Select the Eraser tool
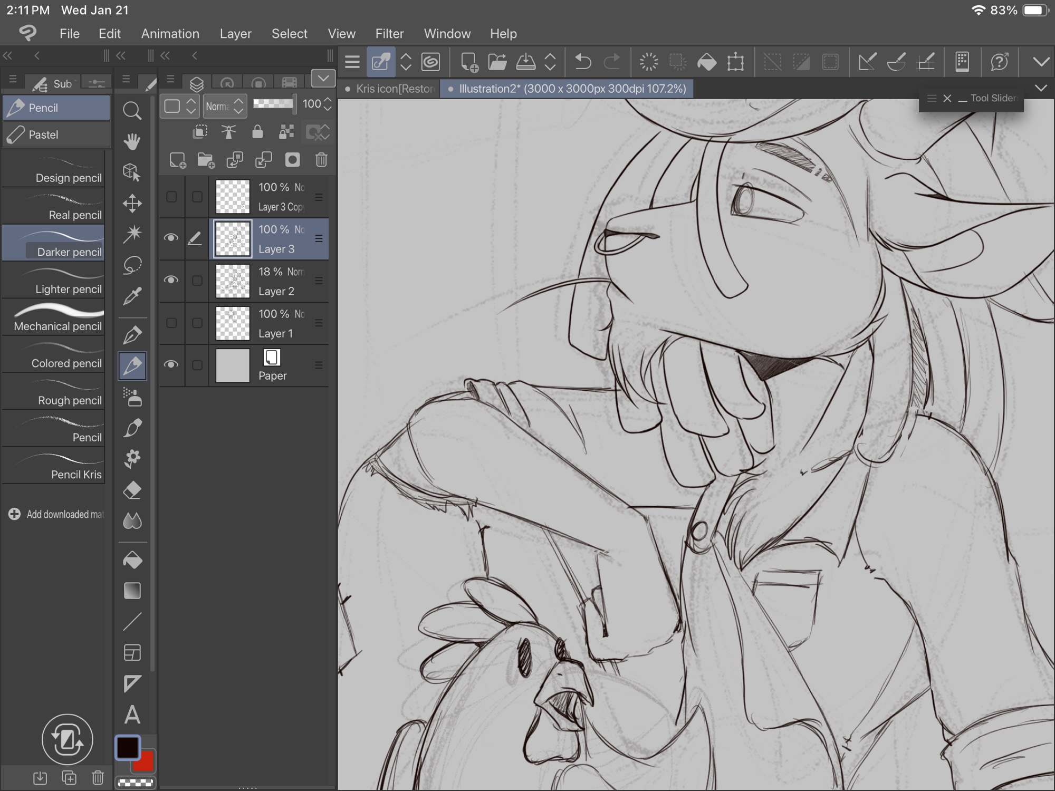Screen dimensions: 1055x791 click(132, 490)
